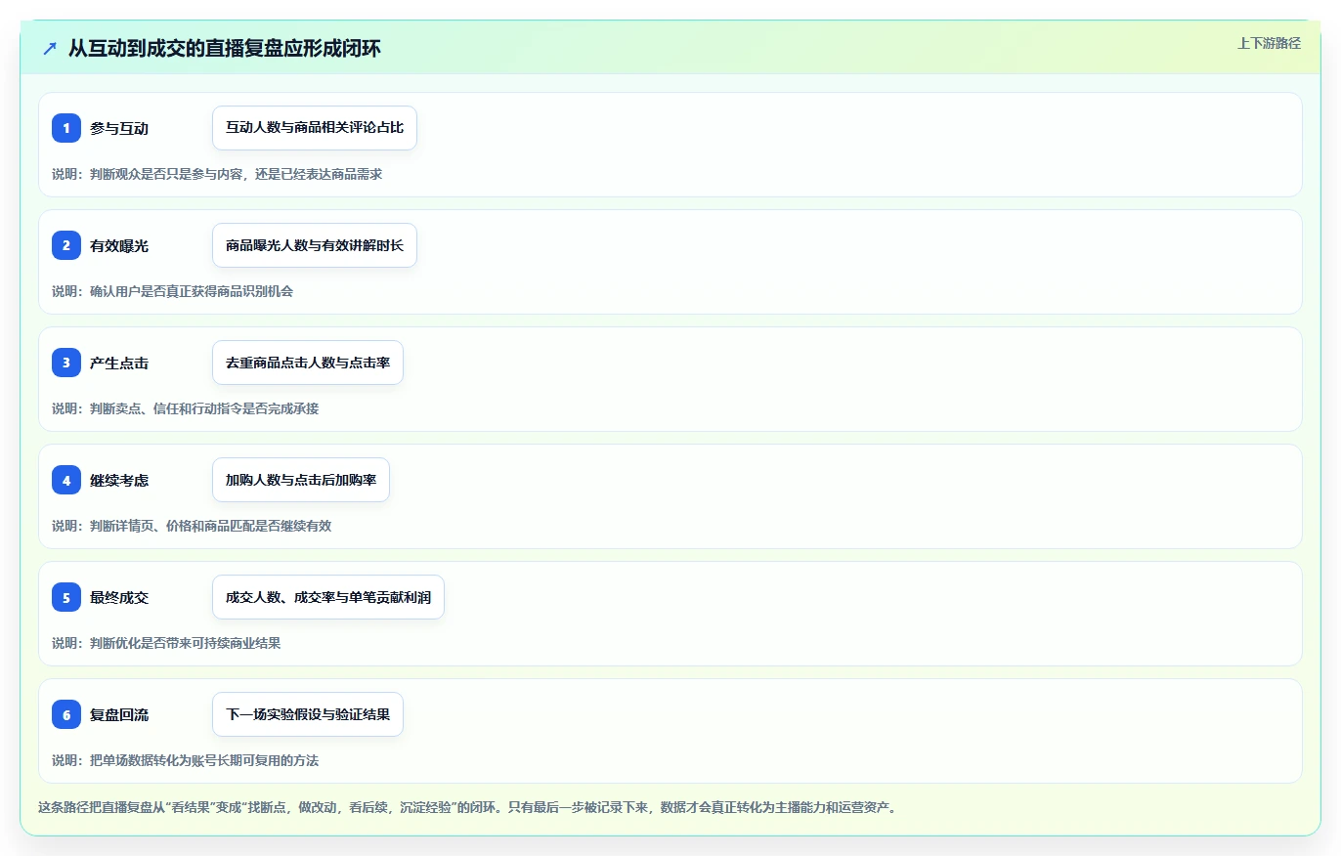Viewport: 1341px width, 856px height.
Task: Click the number 3 step badge
Action: coord(66,363)
